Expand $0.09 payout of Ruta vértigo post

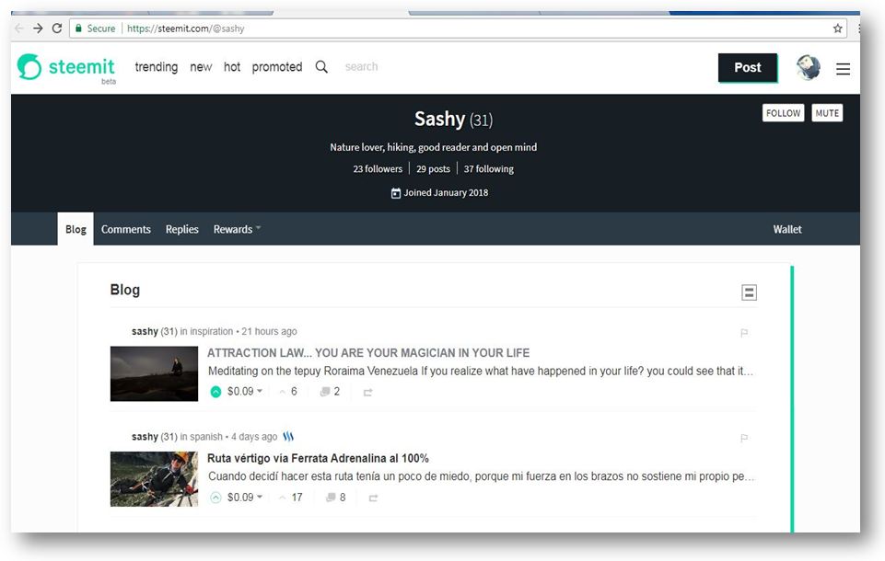(245, 498)
